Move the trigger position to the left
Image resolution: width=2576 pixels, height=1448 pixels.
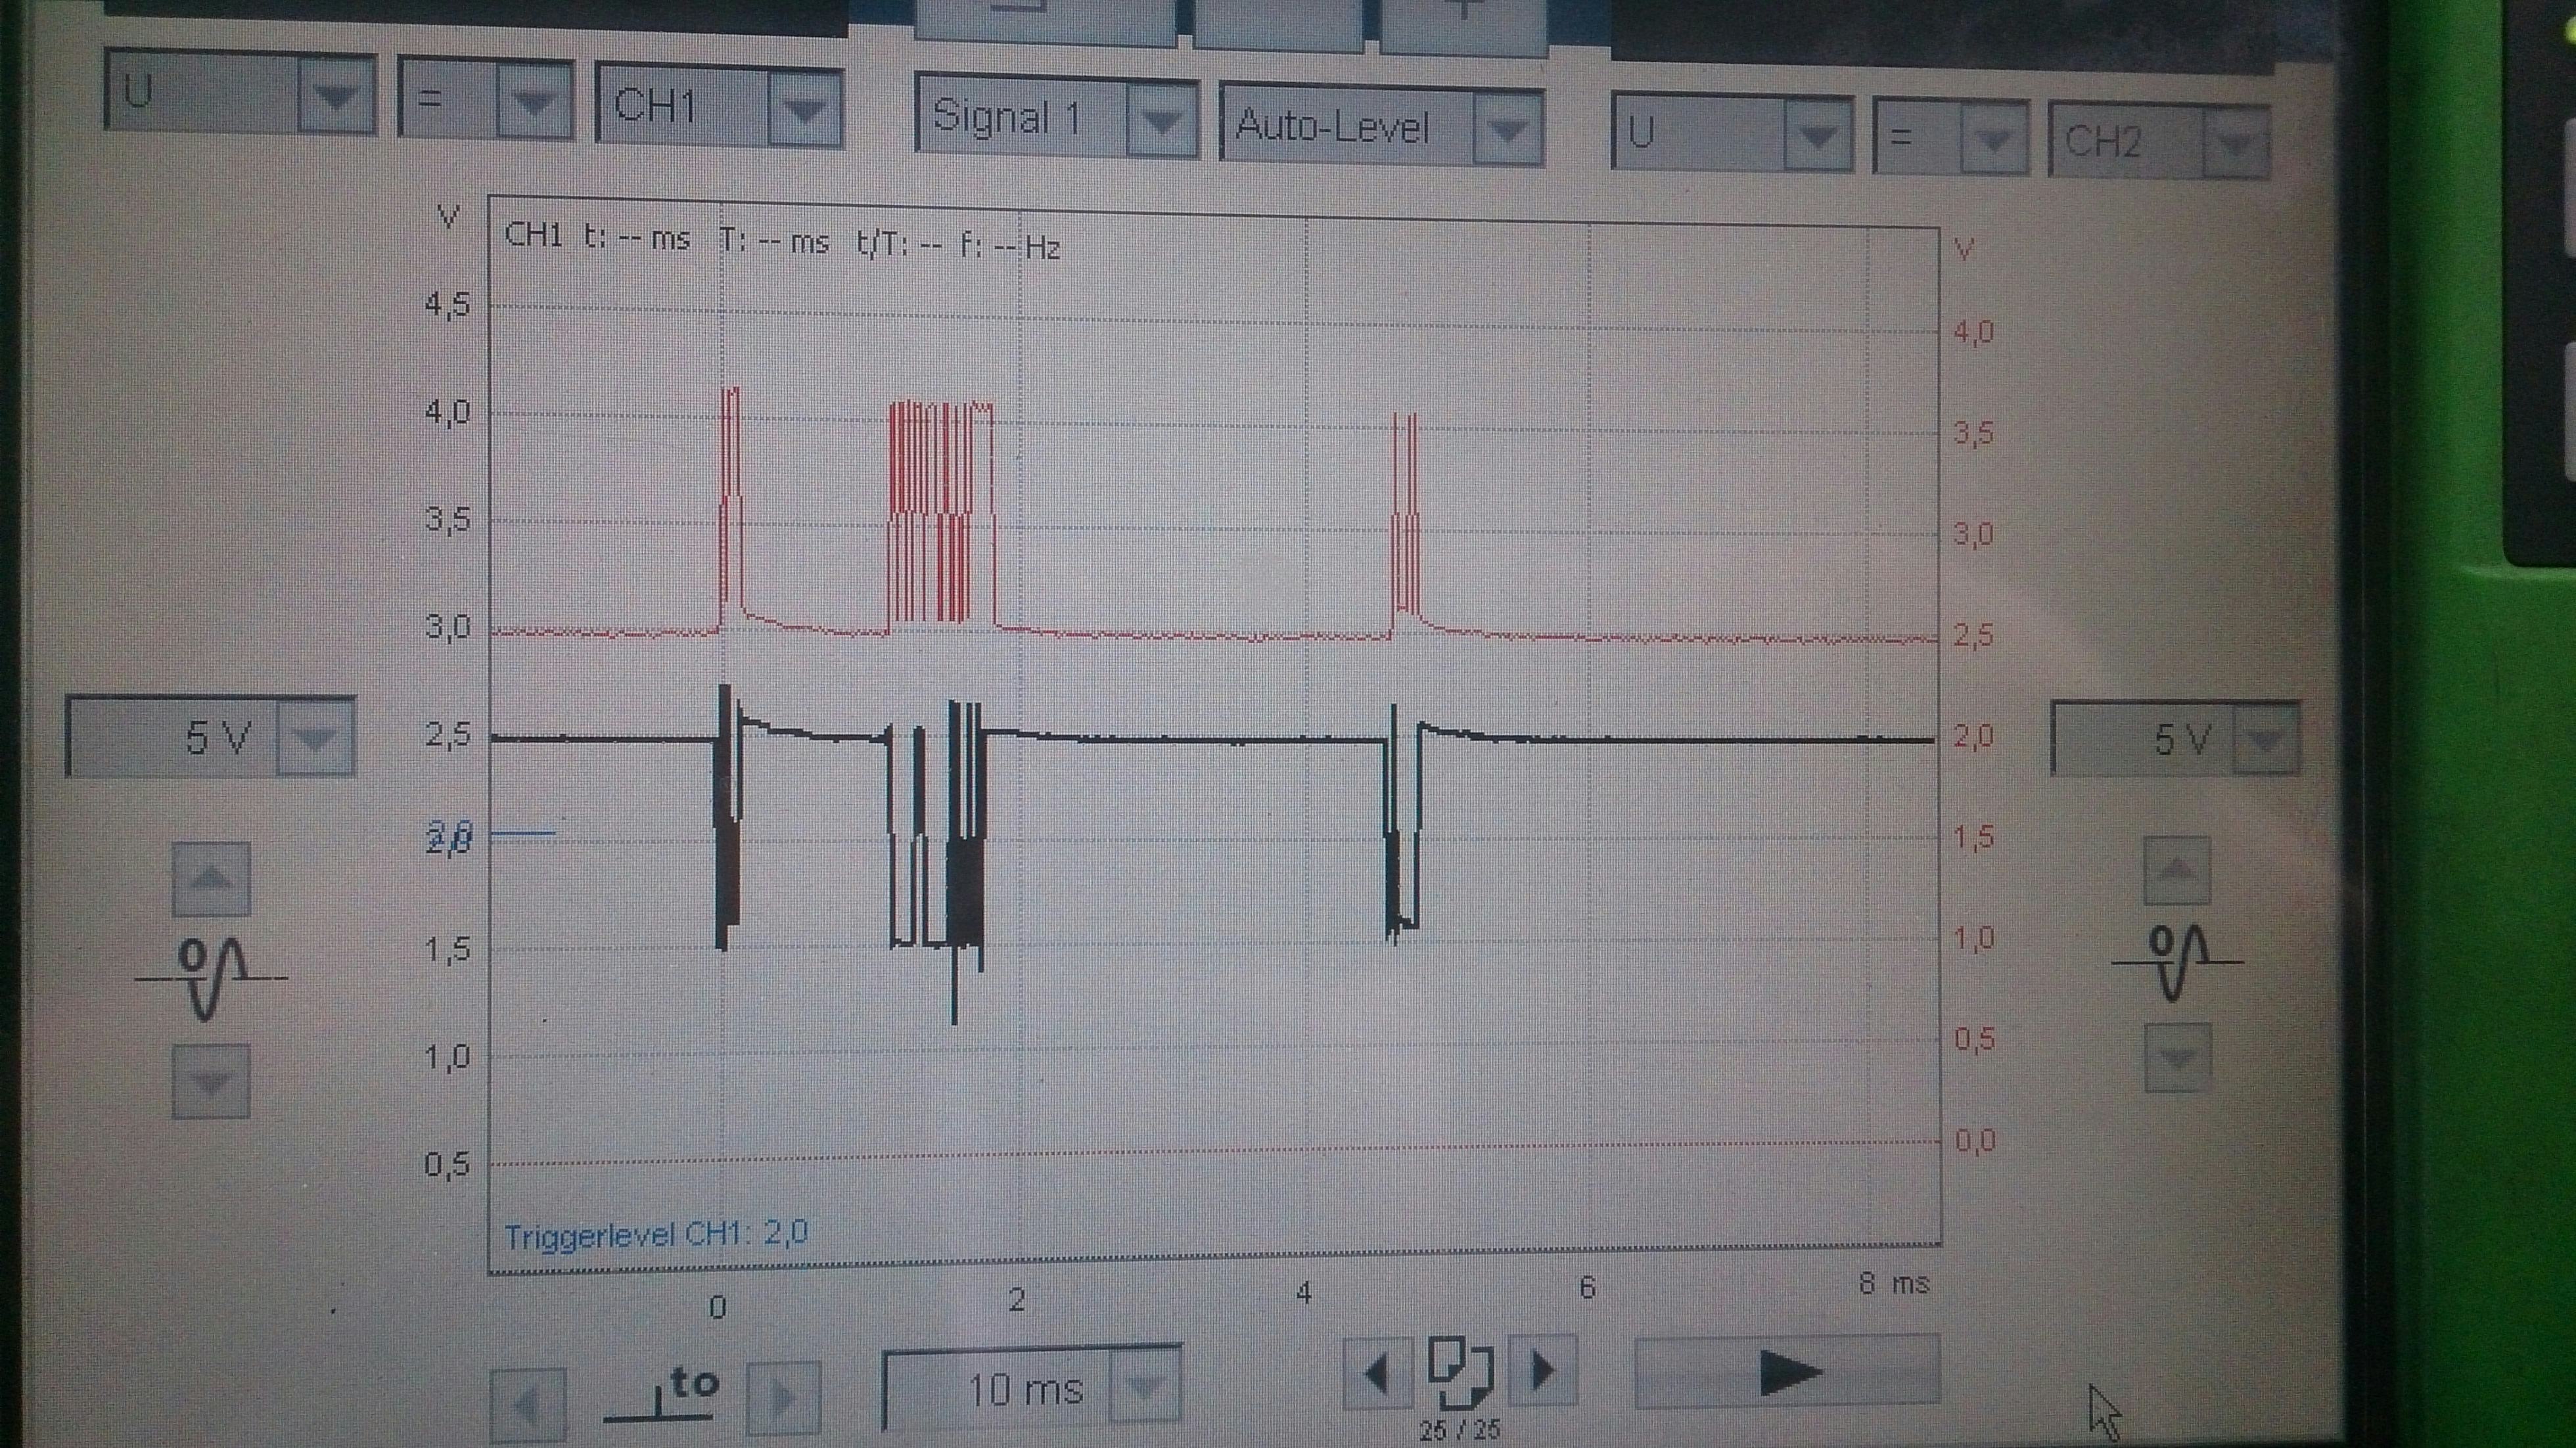point(528,1404)
